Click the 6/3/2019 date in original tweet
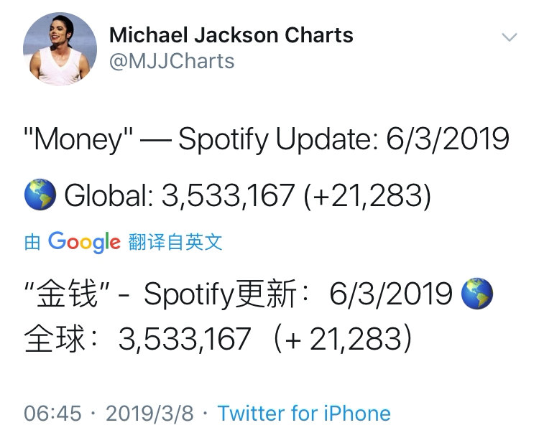This screenshot has height=443, width=539. click(448, 139)
